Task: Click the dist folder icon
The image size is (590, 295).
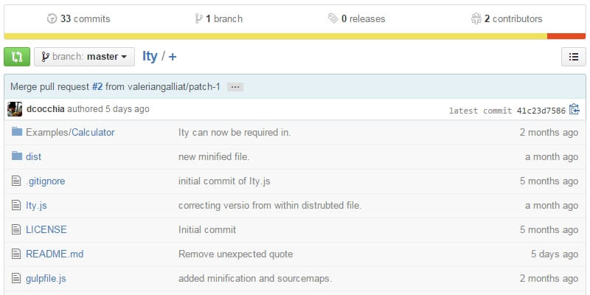Action: tap(17, 156)
